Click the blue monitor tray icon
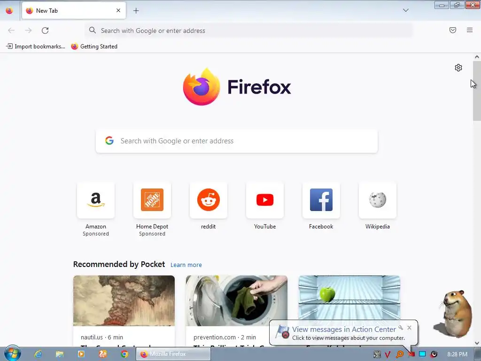481x361 pixels. 422,354
